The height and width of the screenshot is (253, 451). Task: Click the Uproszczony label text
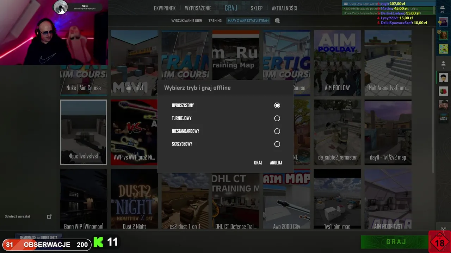point(183,105)
